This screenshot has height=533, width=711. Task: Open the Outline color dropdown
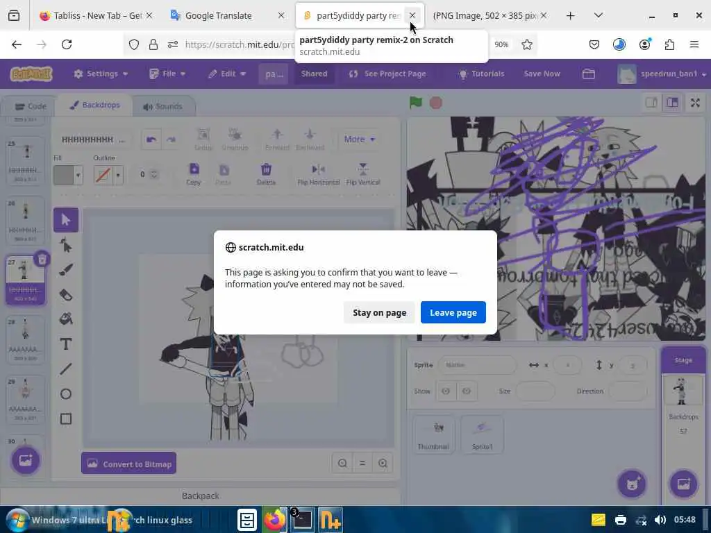pyautogui.click(x=118, y=175)
